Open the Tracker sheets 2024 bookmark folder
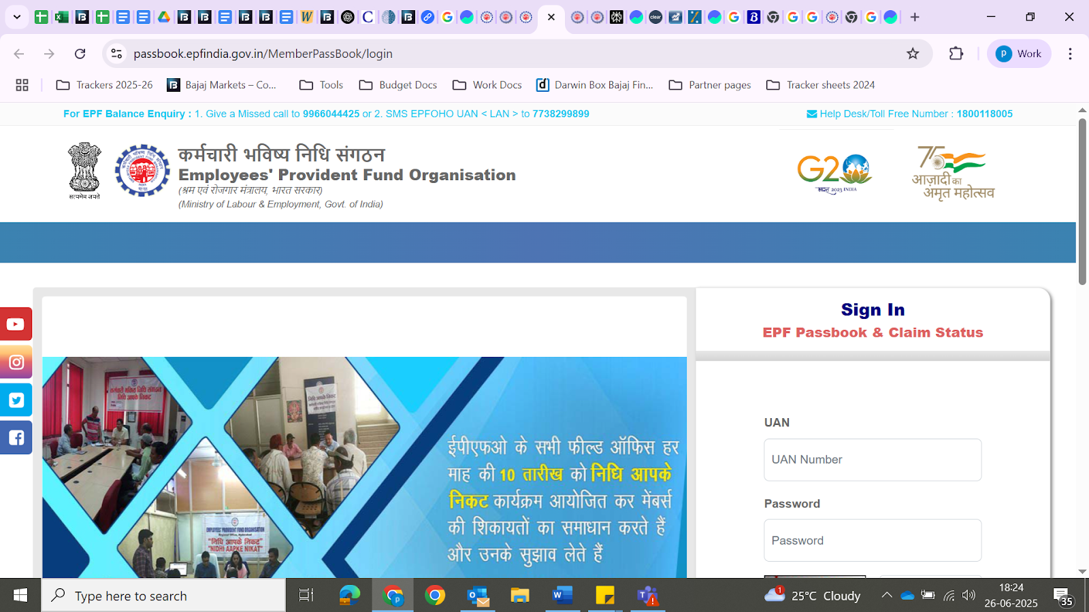This screenshot has width=1089, height=612. click(x=820, y=85)
